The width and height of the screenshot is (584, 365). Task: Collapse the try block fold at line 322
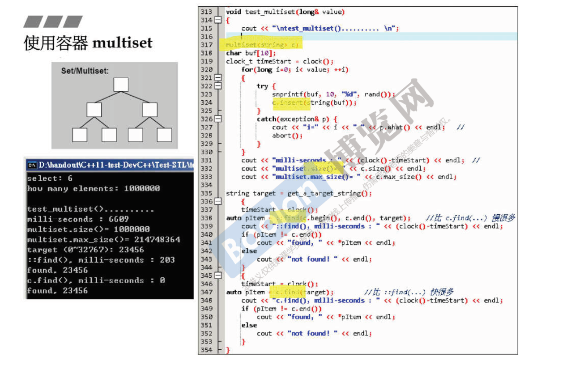[218, 86]
